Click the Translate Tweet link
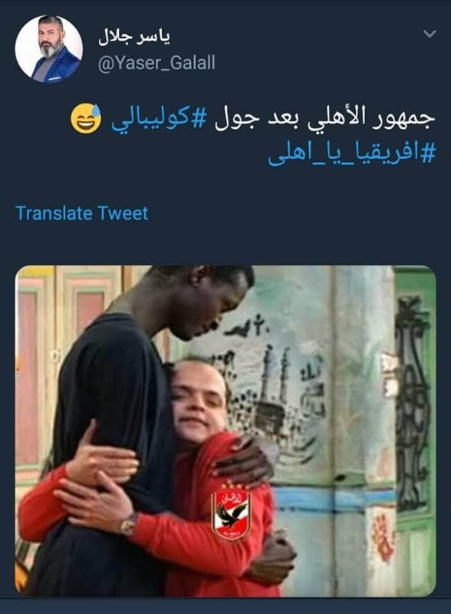Viewport: 451px width, 614px height. pyautogui.click(x=82, y=213)
